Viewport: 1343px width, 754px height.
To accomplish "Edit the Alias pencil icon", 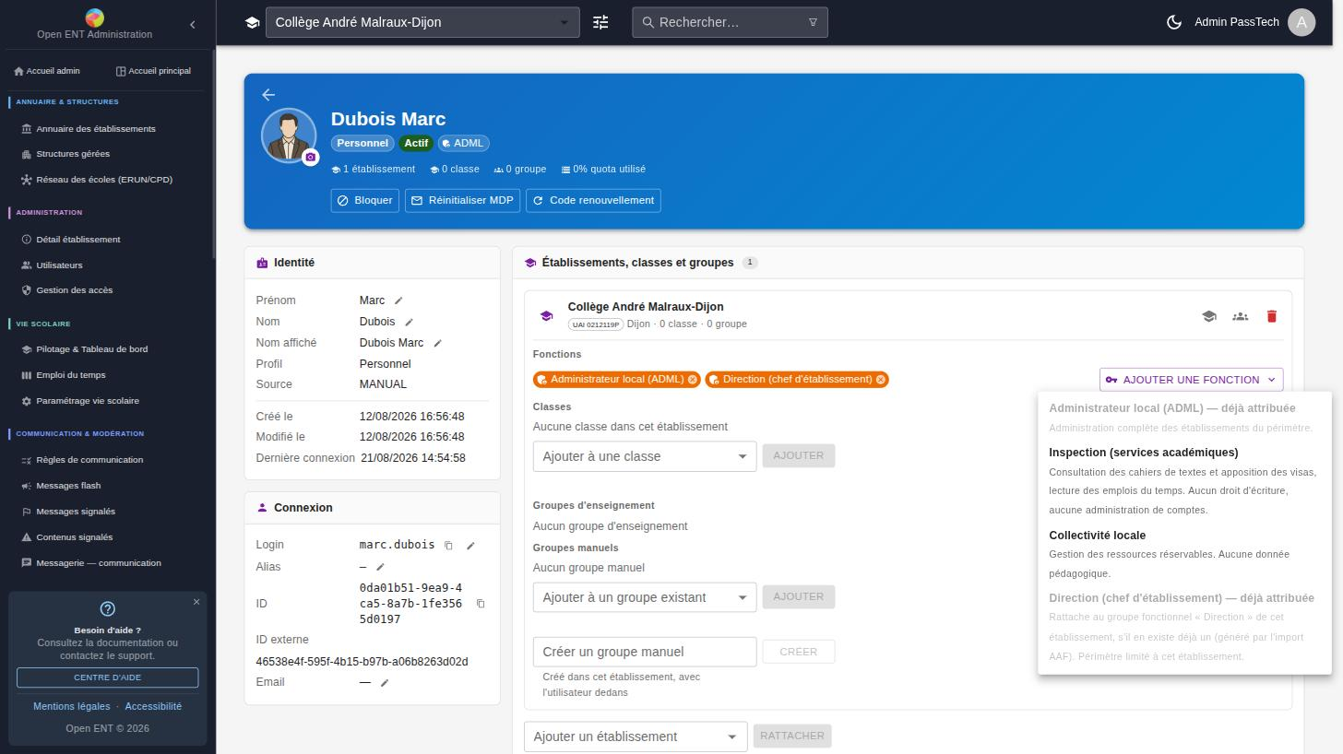I will (x=380, y=567).
